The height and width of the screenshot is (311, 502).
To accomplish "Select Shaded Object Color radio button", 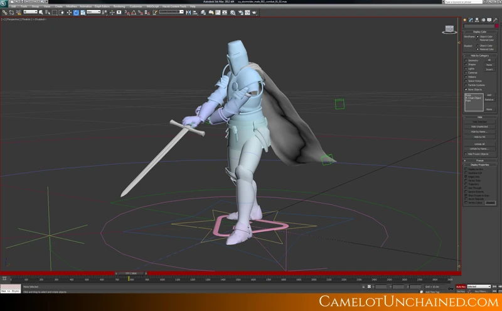I will click(x=478, y=45).
